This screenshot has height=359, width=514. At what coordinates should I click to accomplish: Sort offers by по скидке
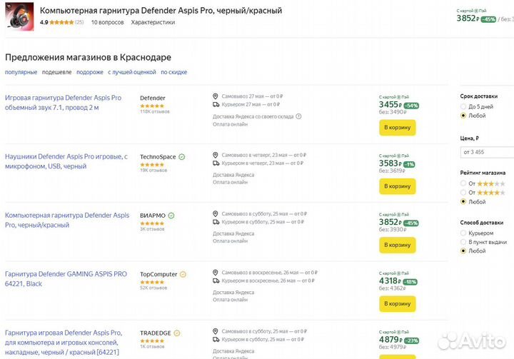[173, 72]
